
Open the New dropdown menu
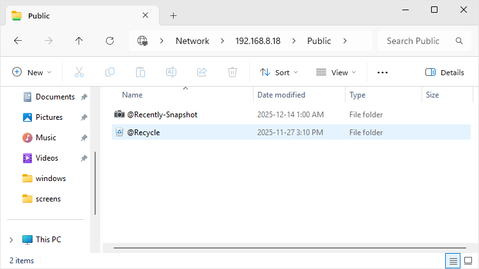(x=31, y=72)
